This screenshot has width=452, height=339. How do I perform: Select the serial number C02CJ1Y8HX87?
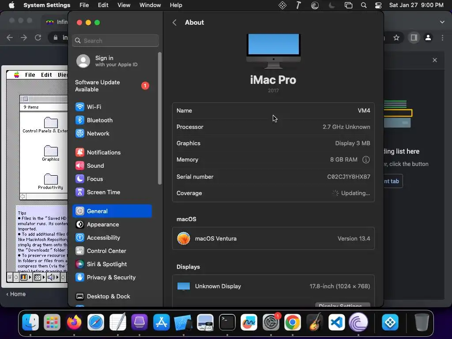tap(349, 177)
